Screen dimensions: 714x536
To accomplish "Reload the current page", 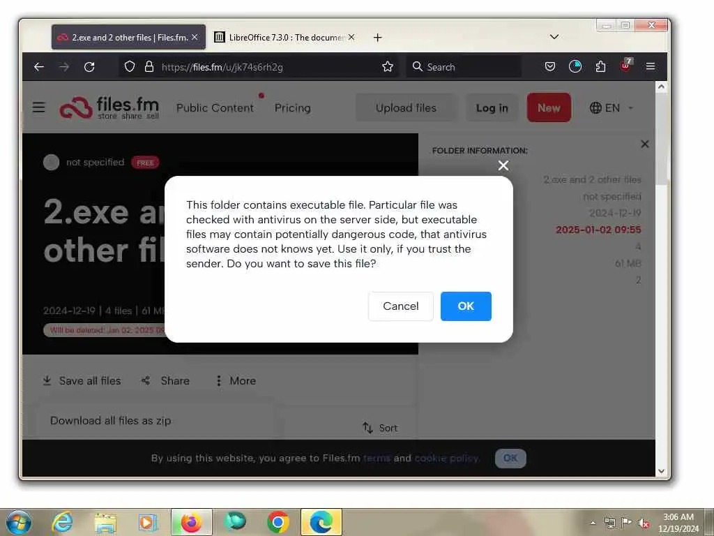I will [x=89, y=67].
